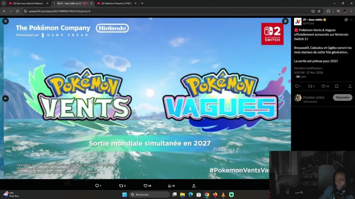Screen dimensions: 355x199
Task: Collapse the tweet sidebar with double-chevron icon
Action: (x=285, y=21)
